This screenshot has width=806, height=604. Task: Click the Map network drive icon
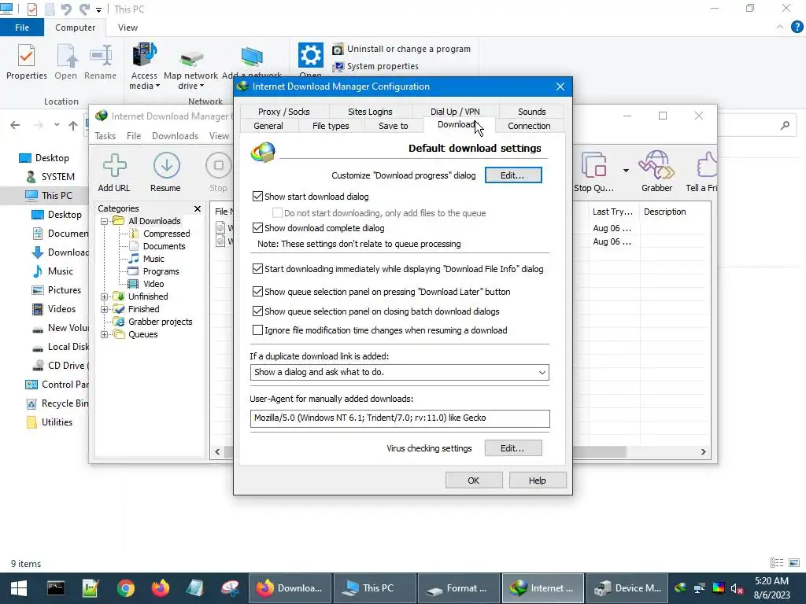[191, 58]
